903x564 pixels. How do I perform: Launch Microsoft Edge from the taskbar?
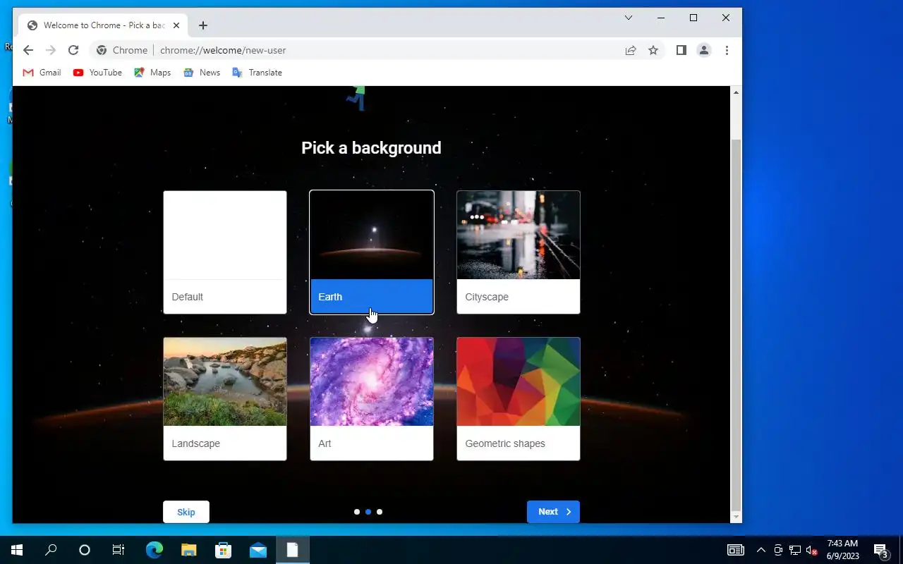154,550
